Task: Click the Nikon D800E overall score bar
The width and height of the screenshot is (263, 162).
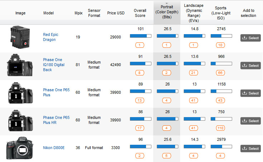Action: tap(140, 147)
